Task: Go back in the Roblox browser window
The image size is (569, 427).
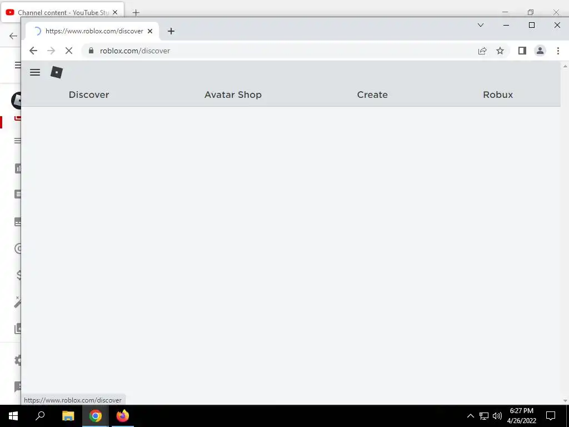Action: [x=33, y=51]
